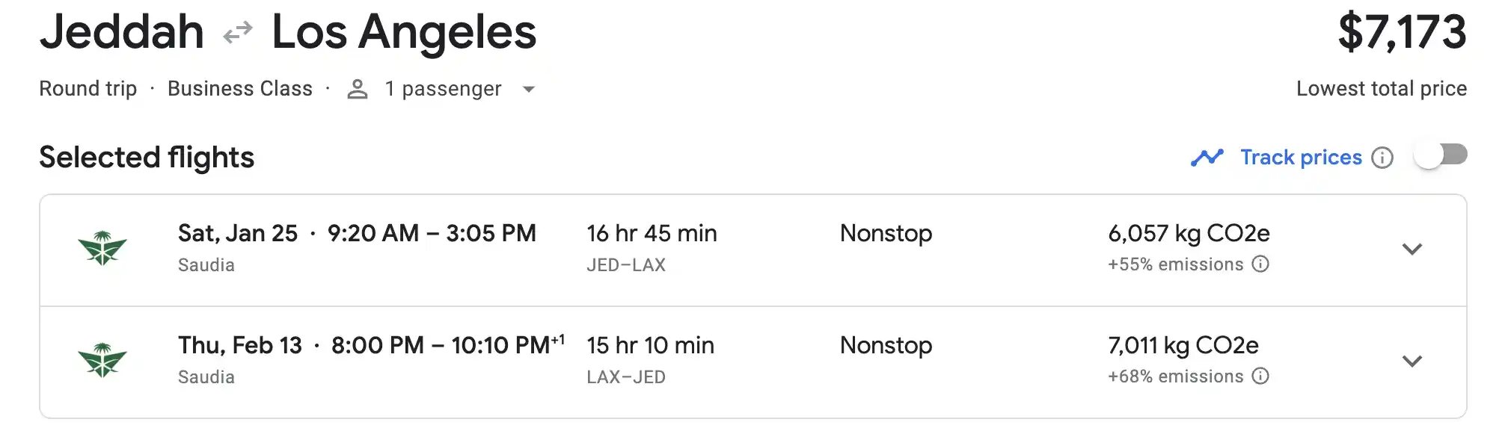Viewport: 1511px width, 434px height.
Task: Enable the Track prices toggle switch
Action: (1441, 155)
